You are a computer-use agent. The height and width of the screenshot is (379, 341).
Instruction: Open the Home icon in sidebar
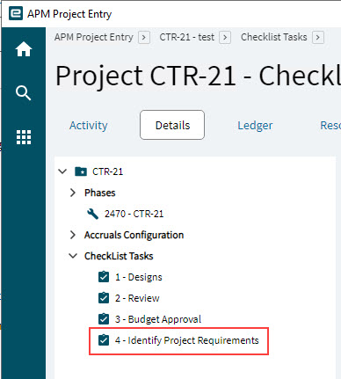[x=24, y=49]
